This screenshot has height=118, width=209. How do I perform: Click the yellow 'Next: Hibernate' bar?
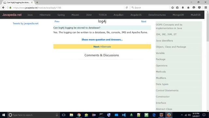[102, 47]
